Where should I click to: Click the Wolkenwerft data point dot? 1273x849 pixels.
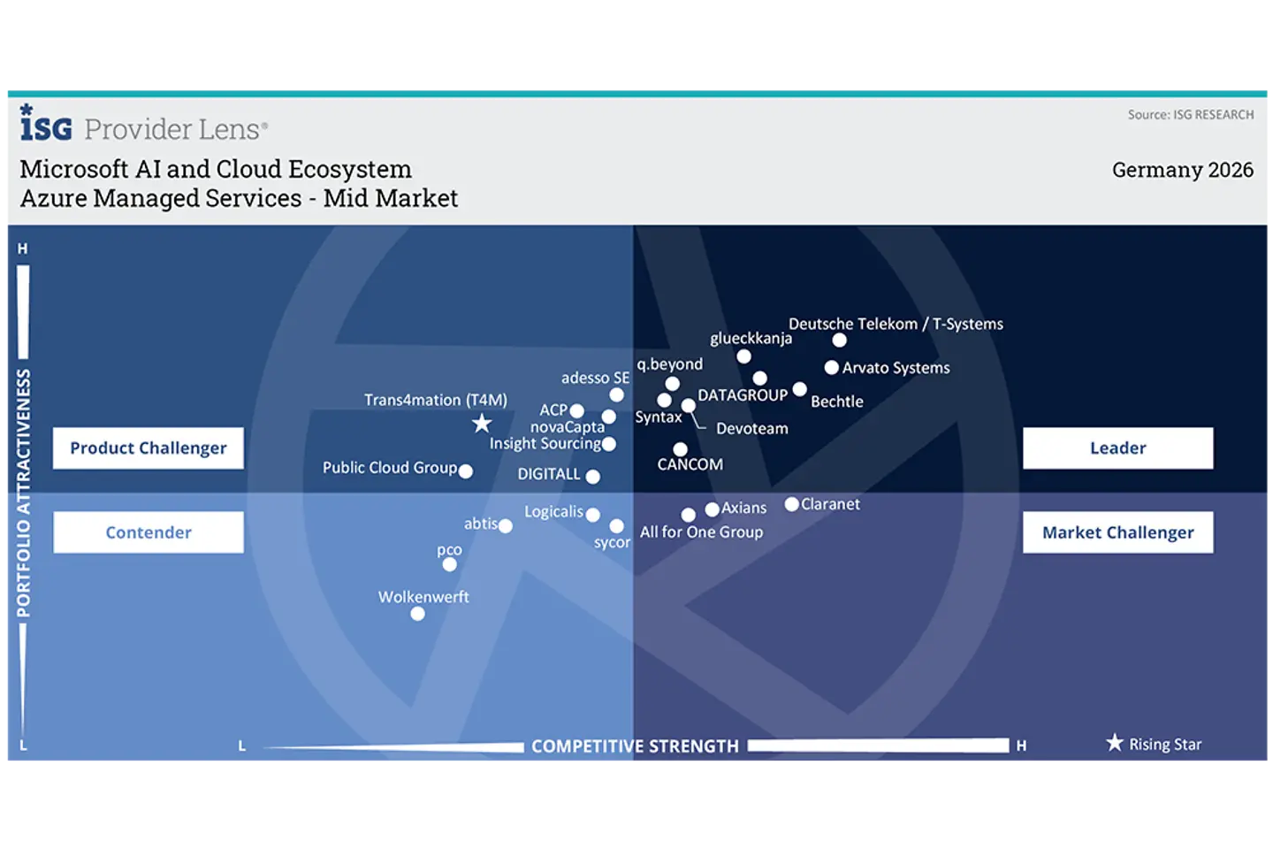(417, 614)
